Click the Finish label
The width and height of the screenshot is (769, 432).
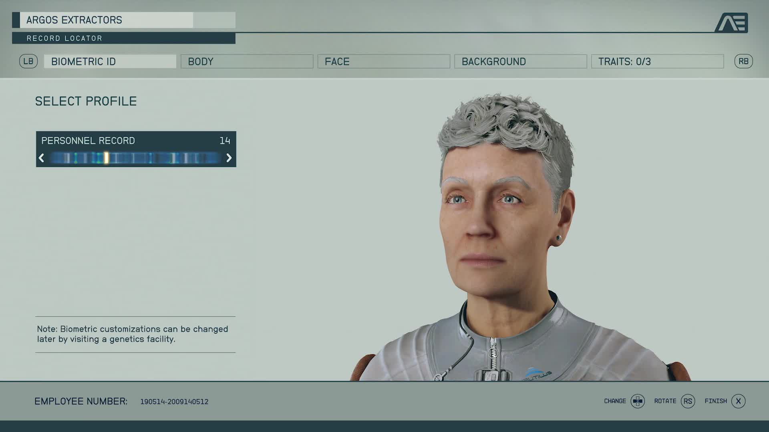click(716, 401)
